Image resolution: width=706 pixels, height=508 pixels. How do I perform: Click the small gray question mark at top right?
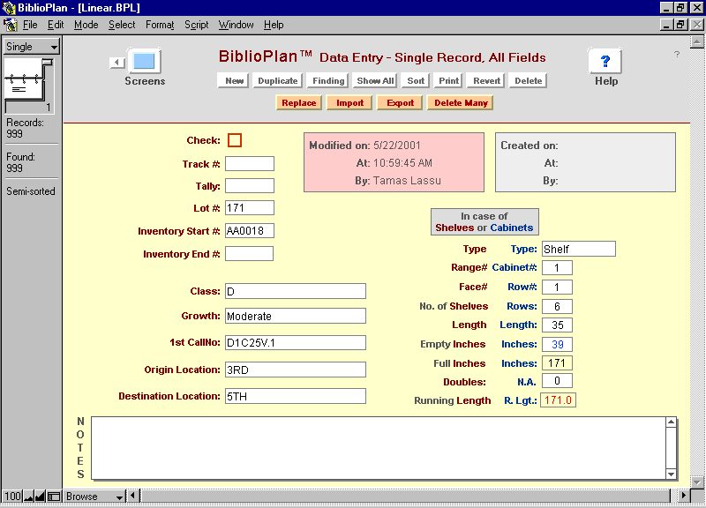point(676,55)
